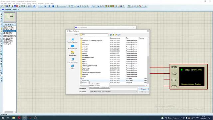Select the Selection Mode arrow tool
This screenshot has height=120, width=213.
1,14
